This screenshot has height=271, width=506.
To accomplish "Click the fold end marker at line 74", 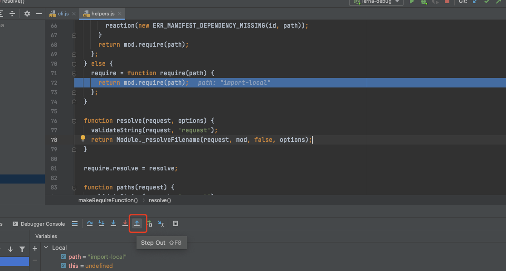I will (x=74, y=102).
